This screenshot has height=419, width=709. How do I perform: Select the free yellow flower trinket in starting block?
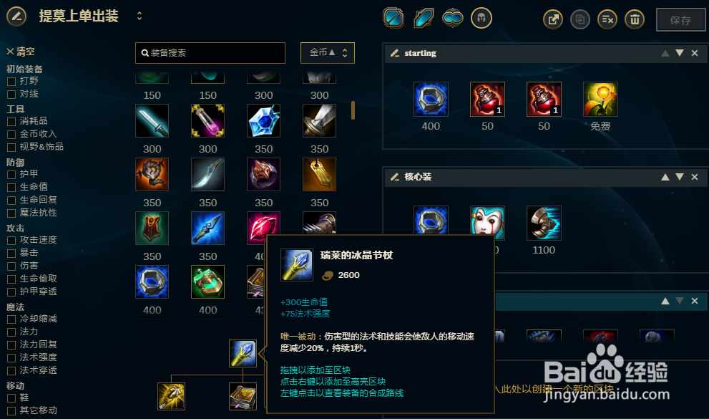600,99
